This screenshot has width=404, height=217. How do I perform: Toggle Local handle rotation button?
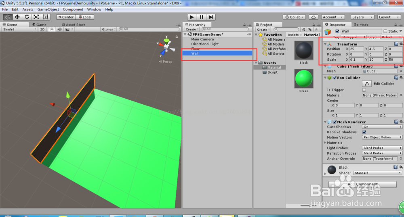coord(85,17)
